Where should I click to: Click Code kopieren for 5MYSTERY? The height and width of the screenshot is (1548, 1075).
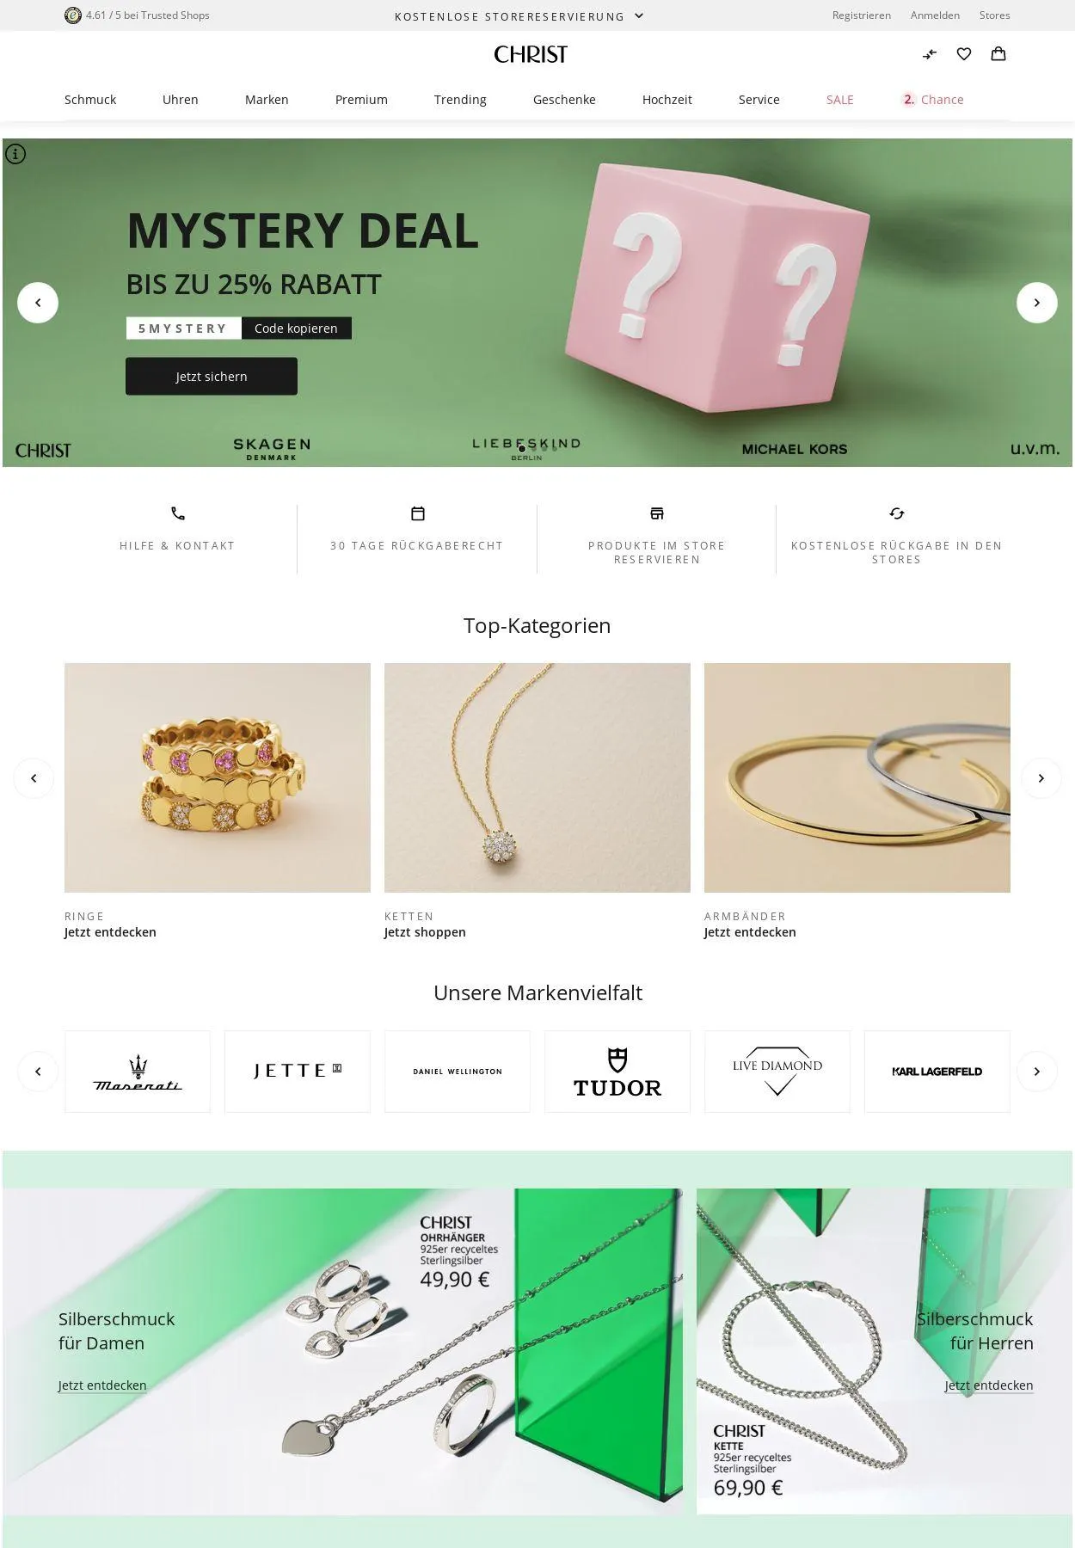point(296,329)
